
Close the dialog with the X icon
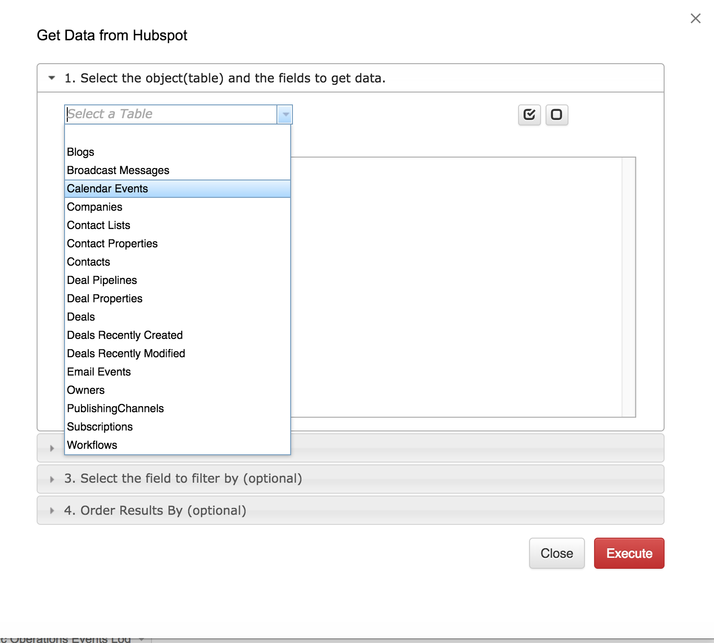[x=695, y=18]
